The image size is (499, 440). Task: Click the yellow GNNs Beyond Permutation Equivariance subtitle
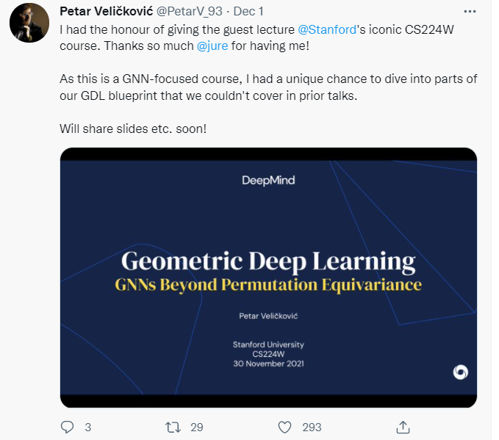(268, 285)
